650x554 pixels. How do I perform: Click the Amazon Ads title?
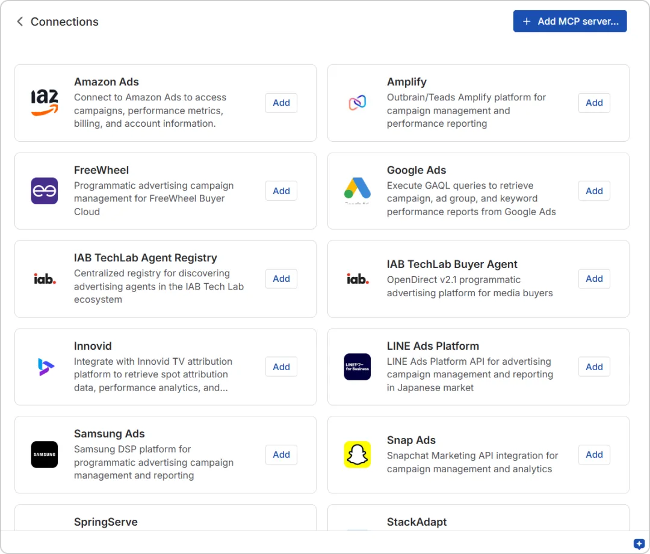(x=107, y=82)
